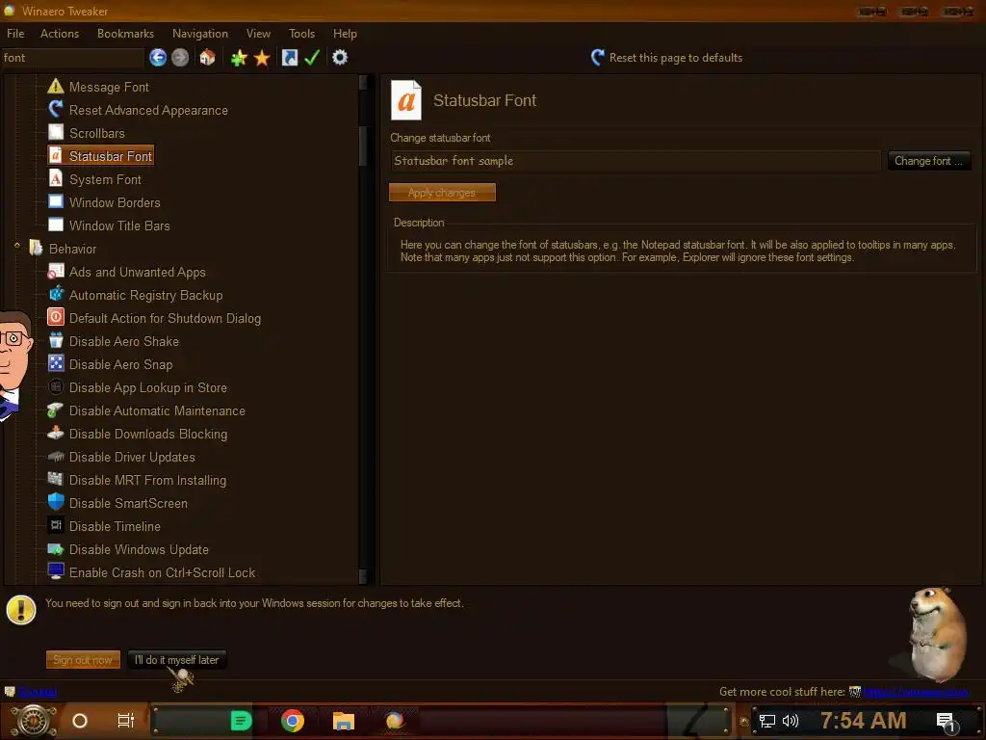Click I'll do it myself later
986x740 pixels.
tap(177, 659)
